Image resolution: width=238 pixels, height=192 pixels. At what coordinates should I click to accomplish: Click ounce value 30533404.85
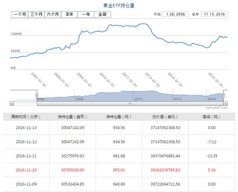pyautogui.click(x=73, y=184)
